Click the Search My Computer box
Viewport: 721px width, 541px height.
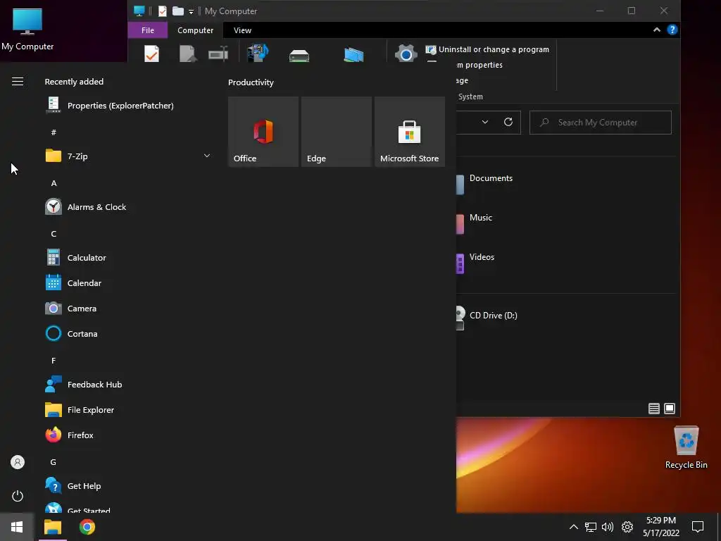[600, 123]
